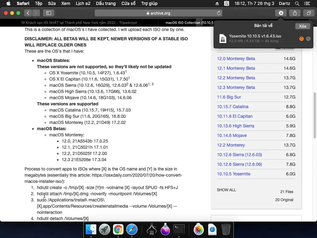
Task: Download 12.1 Monterey Beta
Action: 236,68
